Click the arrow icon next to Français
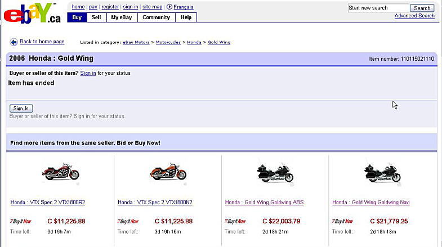Viewport: 442px width, 247px height. (169, 7)
